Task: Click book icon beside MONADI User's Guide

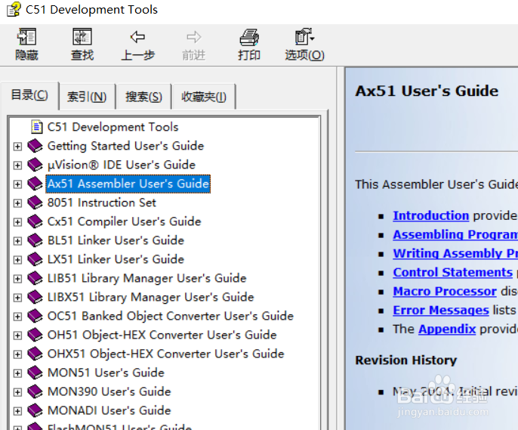Action: point(35,410)
